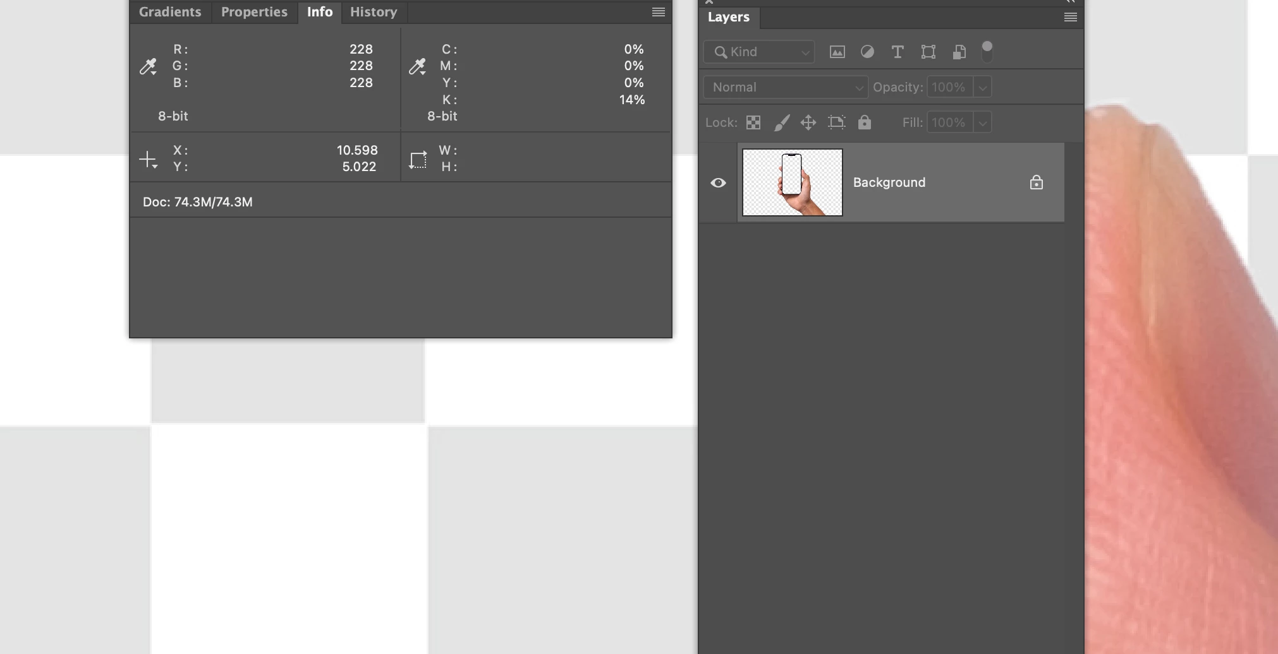Click the Background layer thumbnail
1278x654 pixels.
(x=793, y=182)
